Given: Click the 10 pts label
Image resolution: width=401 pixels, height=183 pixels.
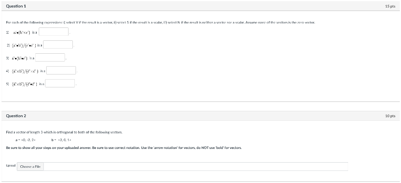Looking at the screenshot, I should pyautogui.click(x=390, y=116).
